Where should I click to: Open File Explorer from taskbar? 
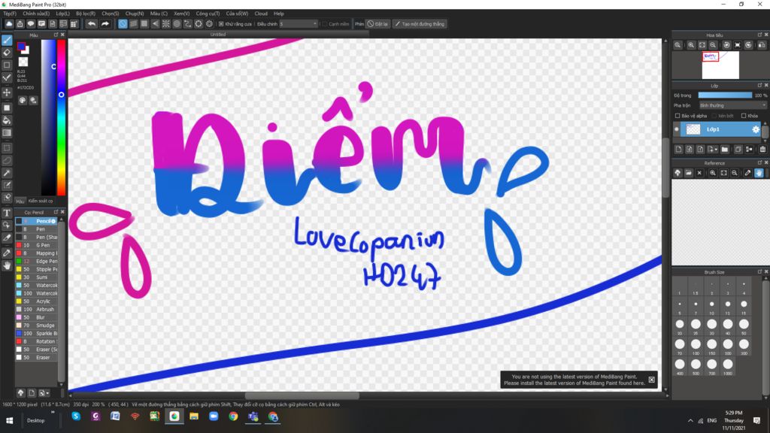[x=194, y=416]
